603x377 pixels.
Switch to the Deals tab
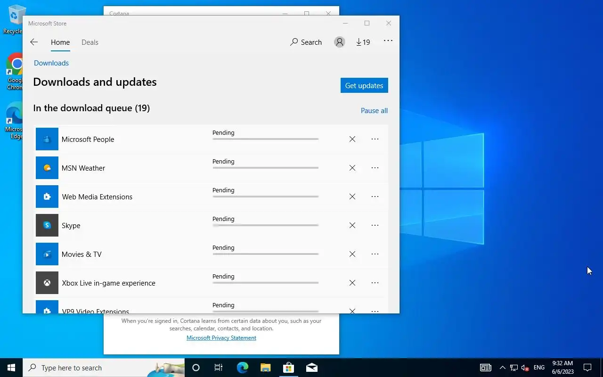pyautogui.click(x=90, y=42)
